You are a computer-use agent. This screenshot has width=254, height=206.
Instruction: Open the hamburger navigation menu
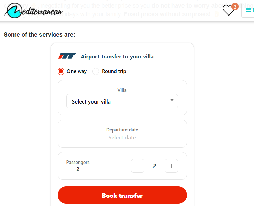tap(249, 10)
